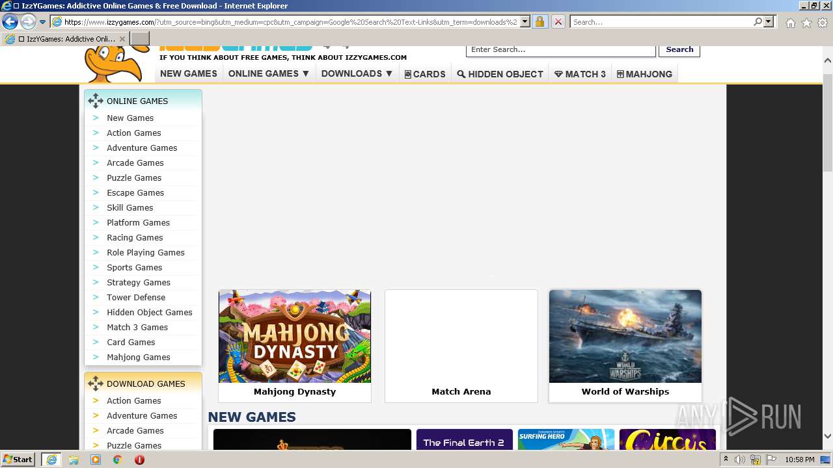Viewport: 833px width, 468px height.
Task: Open the Mahjong Dynasty game thumbnail
Action: (x=295, y=336)
